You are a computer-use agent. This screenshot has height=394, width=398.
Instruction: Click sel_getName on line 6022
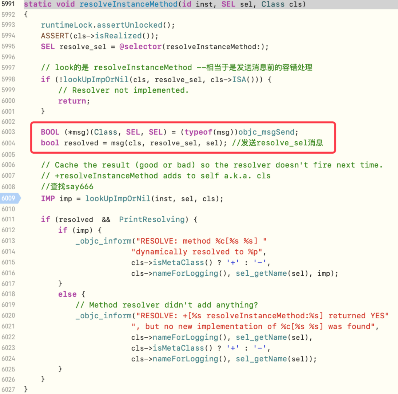pos(262,337)
